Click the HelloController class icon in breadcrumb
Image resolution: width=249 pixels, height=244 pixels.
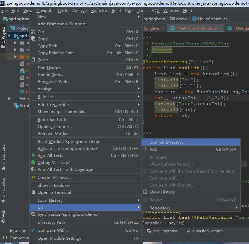(x=194, y=19)
